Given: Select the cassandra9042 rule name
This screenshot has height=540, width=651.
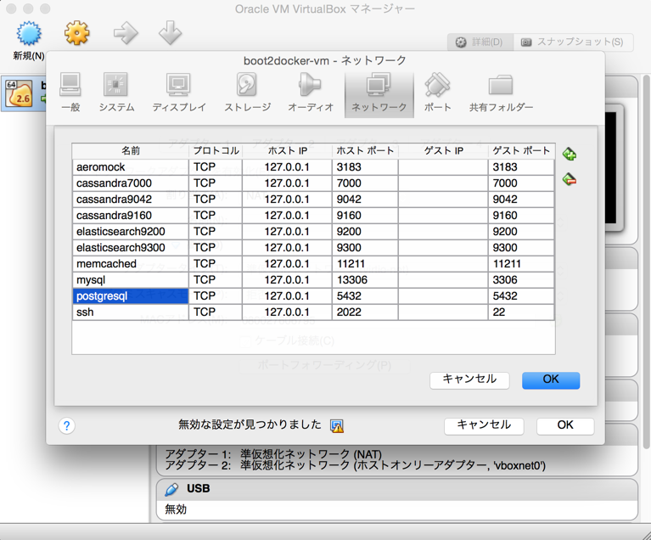Looking at the screenshot, I should click(x=131, y=200).
